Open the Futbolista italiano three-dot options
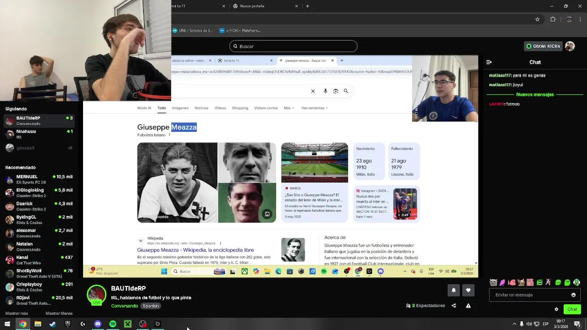This screenshot has height=330, width=587. point(169,135)
